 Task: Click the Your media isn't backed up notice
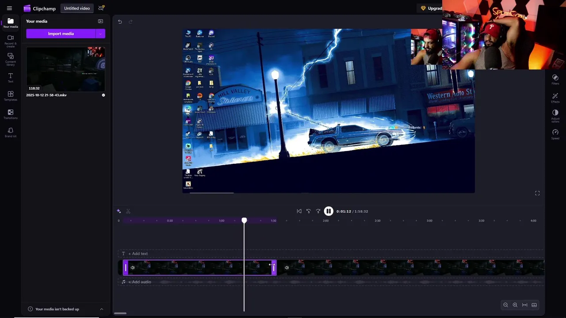pyautogui.click(x=57, y=309)
